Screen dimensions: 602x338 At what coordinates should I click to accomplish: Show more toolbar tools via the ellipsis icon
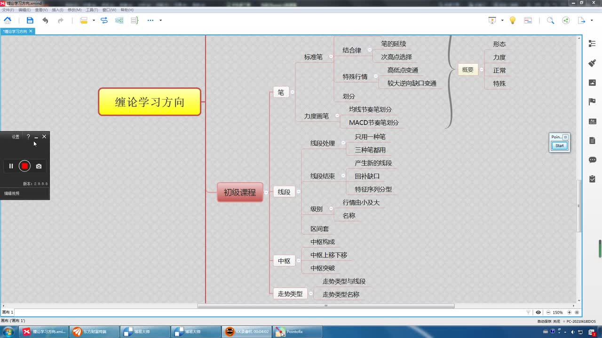point(150,20)
